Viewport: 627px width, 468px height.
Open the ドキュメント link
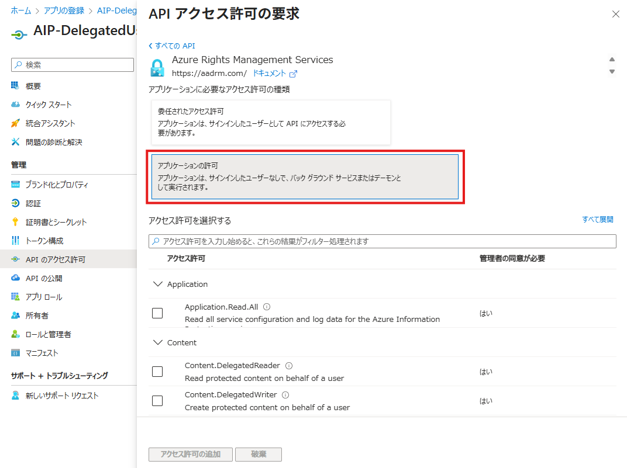tap(270, 74)
